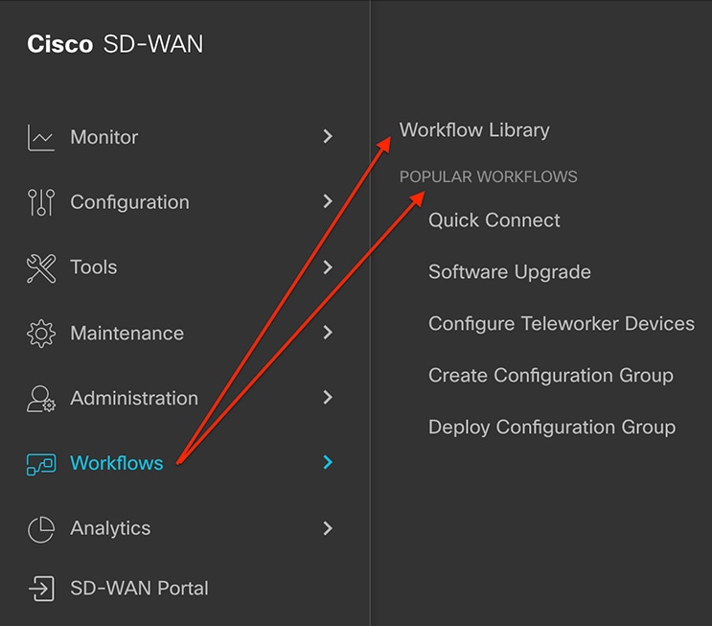Expand the Tools submenu chevron
The image size is (712, 626).
tap(328, 267)
